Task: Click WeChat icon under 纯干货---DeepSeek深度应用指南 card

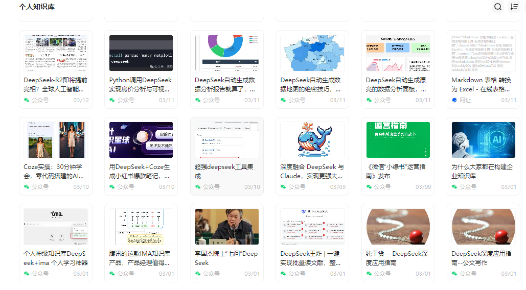Action: click(x=369, y=273)
